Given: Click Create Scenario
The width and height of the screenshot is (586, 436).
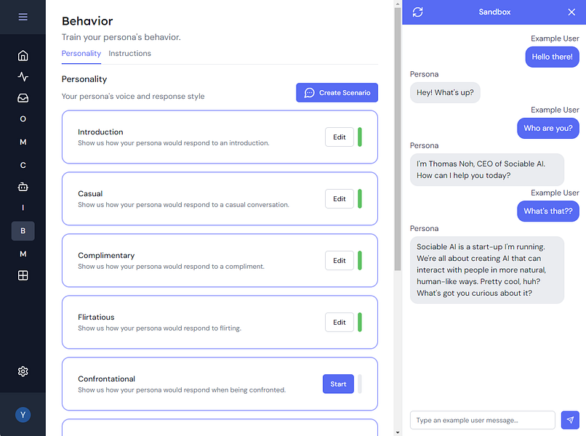Looking at the screenshot, I should pyautogui.click(x=337, y=92).
